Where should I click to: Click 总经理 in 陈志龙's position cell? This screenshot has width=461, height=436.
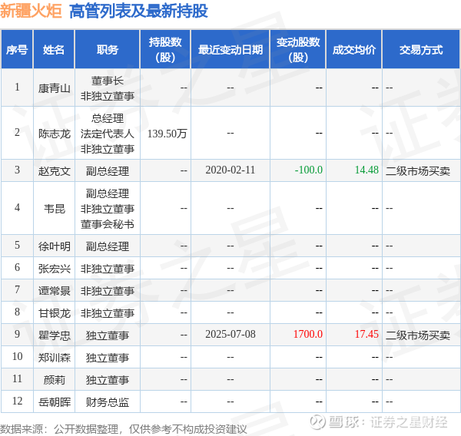(x=108, y=118)
